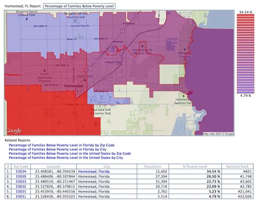Open United States by City report link

click(66, 157)
